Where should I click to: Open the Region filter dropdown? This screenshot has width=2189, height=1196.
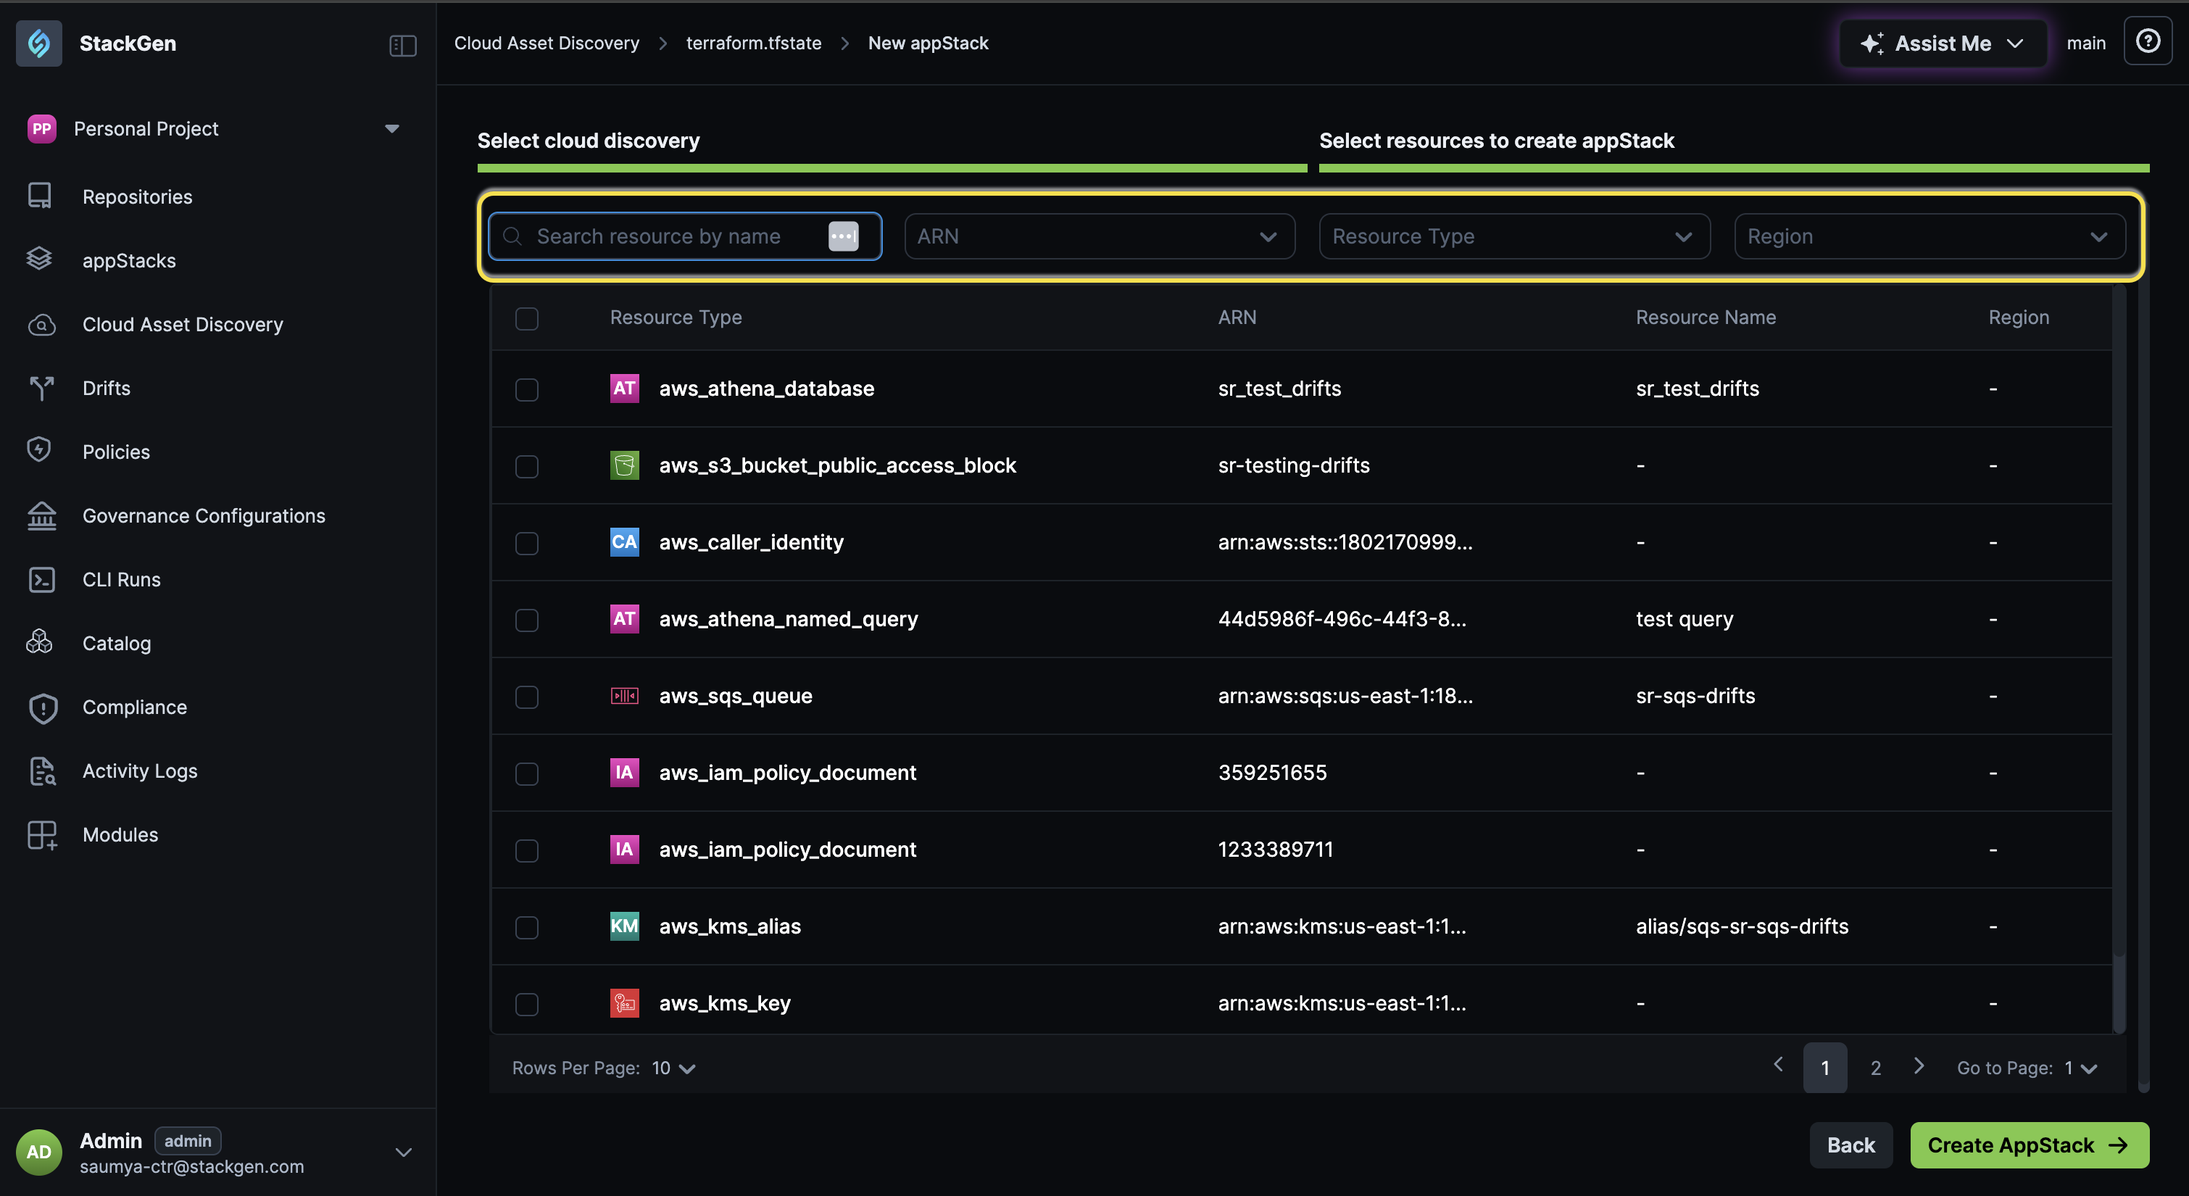pos(1930,236)
